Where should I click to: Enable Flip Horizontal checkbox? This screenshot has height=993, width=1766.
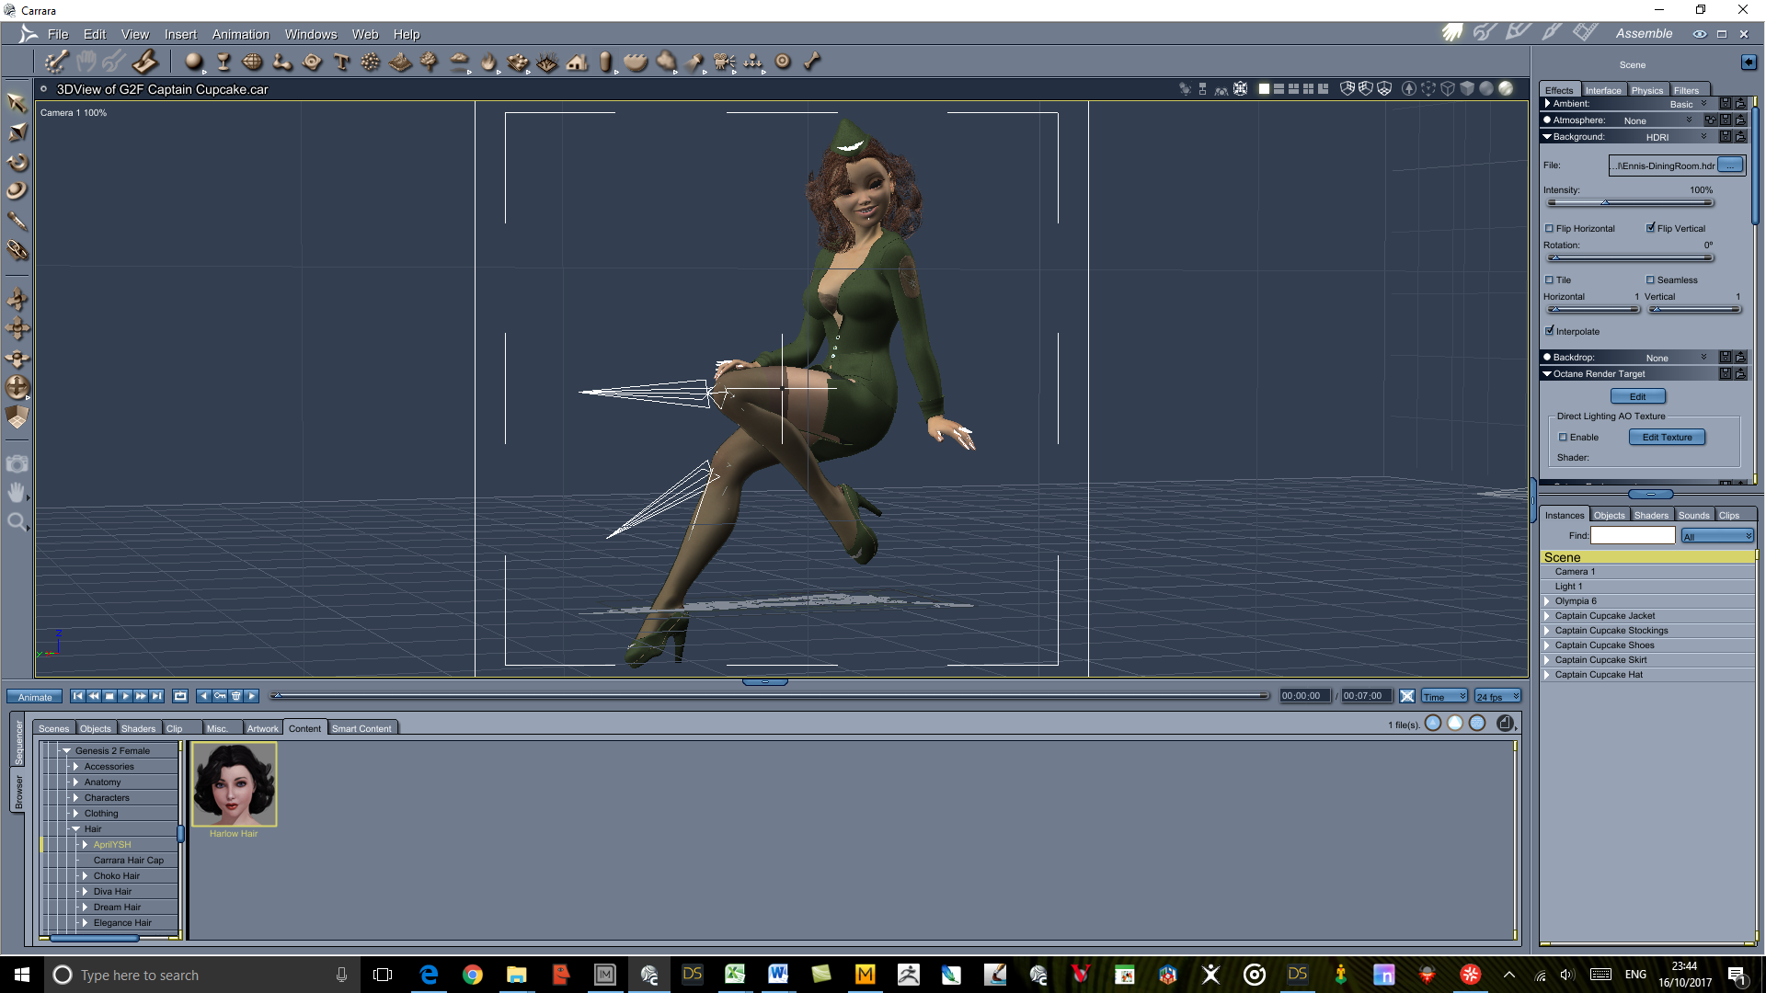tap(1550, 228)
